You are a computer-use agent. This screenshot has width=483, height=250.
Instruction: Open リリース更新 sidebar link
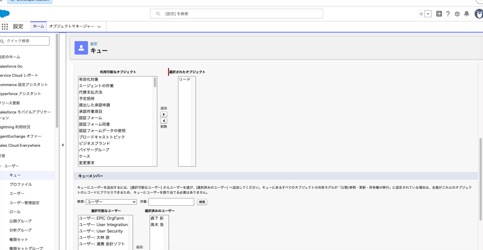click(x=10, y=103)
